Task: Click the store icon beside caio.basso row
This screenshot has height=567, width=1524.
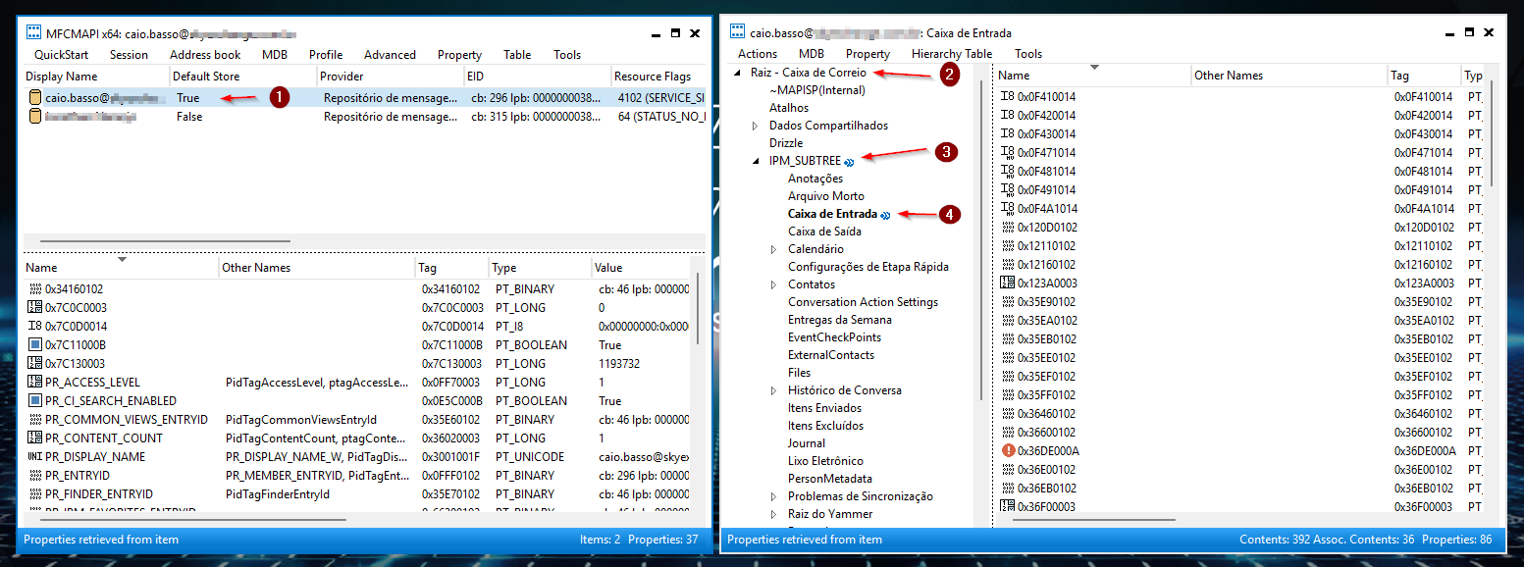Action: 35,98
